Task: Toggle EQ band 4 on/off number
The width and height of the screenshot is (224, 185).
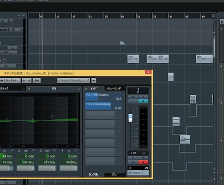Action: coord(62,151)
